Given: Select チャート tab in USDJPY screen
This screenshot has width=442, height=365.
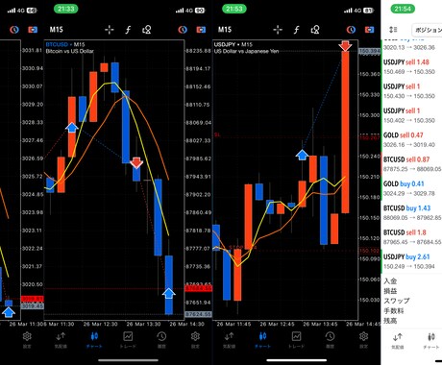Looking at the screenshot, I should [x=262, y=340].
